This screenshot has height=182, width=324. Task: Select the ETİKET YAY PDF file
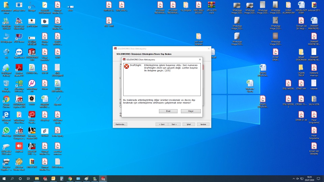tap(301, 85)
